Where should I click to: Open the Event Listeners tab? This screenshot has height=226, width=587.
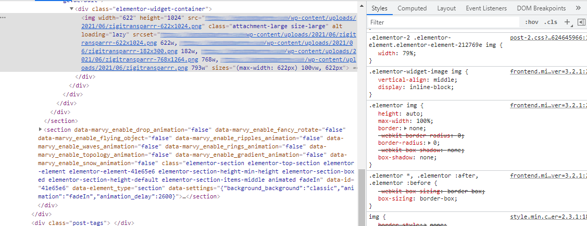[x=486, y=8]
